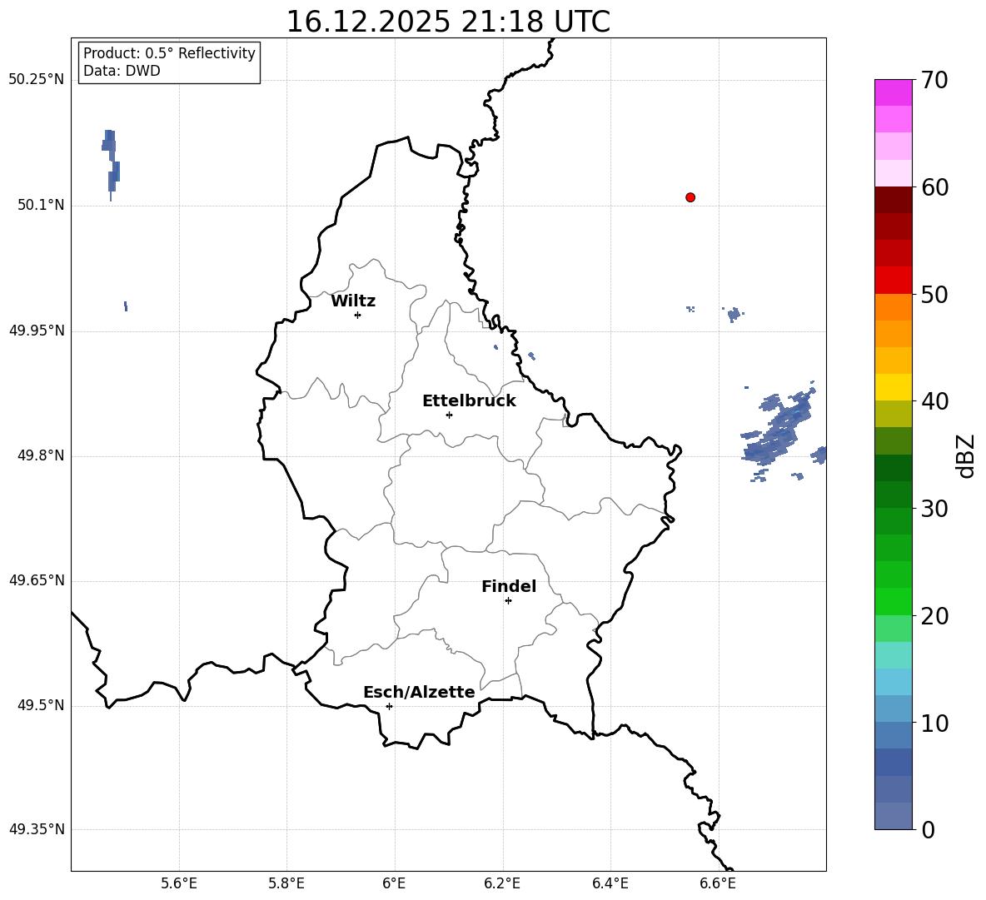
Task: Click the 30 tick label on colorbar
Action: click(x=934, y=509)
